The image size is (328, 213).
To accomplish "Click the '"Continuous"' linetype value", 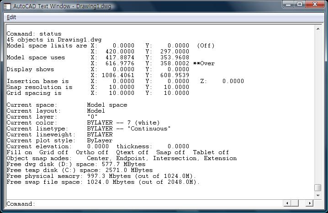I will (149, 129).
